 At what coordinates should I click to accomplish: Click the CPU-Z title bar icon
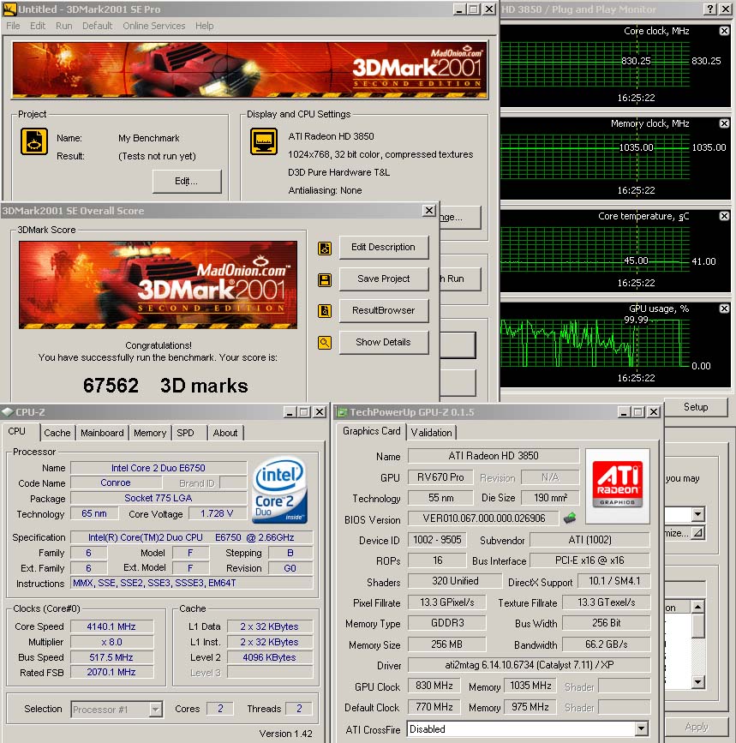click(8, 411)
